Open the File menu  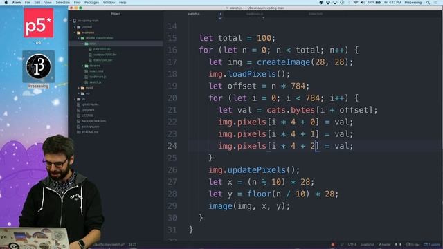click(x=28, y=3)
